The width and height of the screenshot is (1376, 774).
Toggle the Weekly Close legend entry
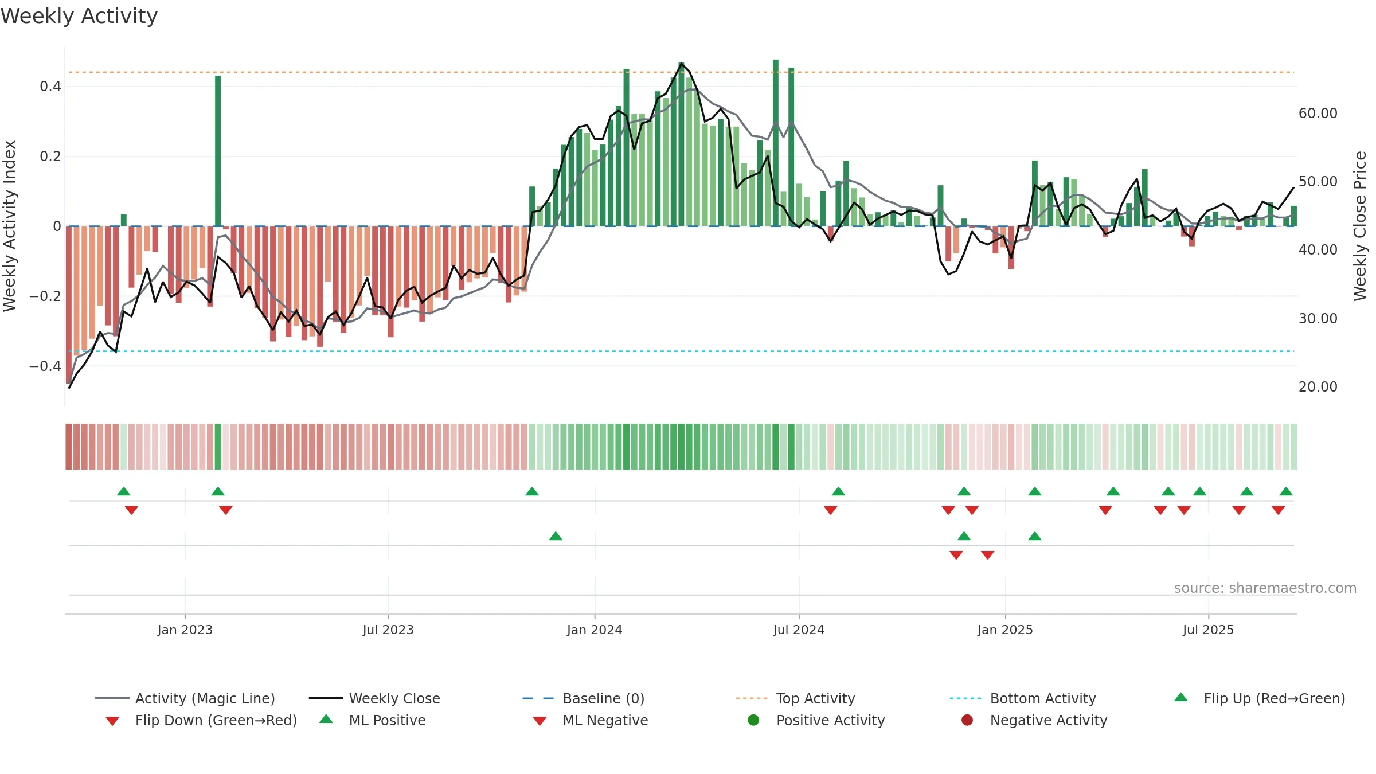(x=374, y=698)
